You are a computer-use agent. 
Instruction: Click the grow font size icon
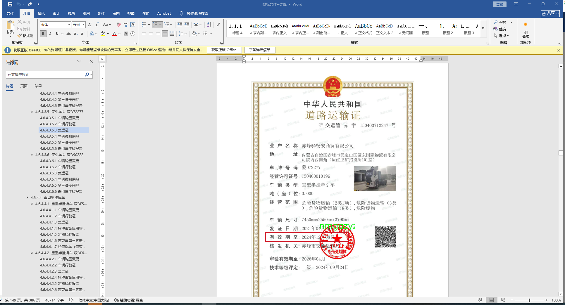point(90,25)
